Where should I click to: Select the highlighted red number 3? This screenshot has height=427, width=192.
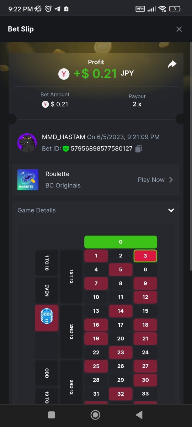click(x=145, y=256)
